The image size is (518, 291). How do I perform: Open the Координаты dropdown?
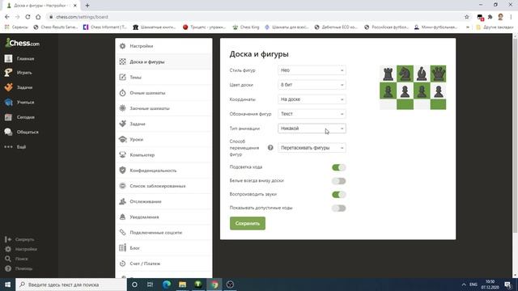click(x=312, y=99)
